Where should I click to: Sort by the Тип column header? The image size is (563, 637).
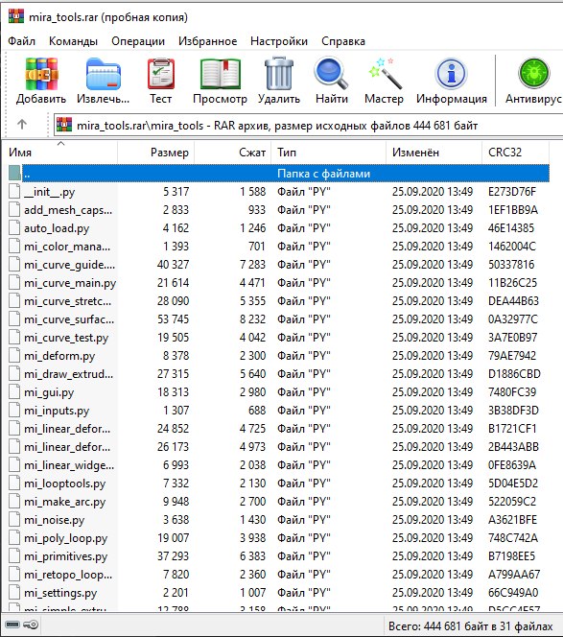(329, 153)
